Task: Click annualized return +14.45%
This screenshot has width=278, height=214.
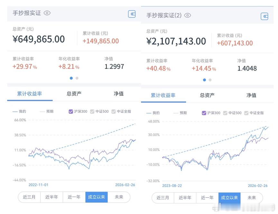Action: point(204,68)
